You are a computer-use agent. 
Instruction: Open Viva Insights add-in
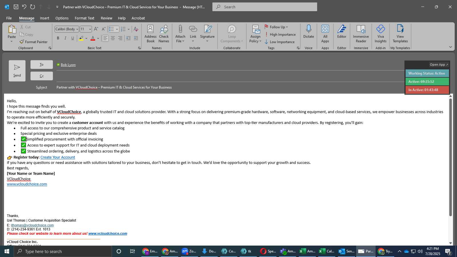[x=380, y=34]
